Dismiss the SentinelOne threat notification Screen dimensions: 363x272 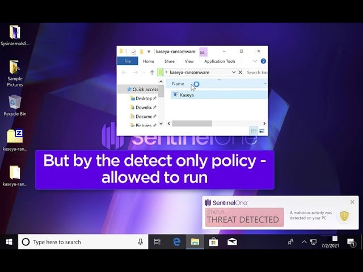pos(352,202)
